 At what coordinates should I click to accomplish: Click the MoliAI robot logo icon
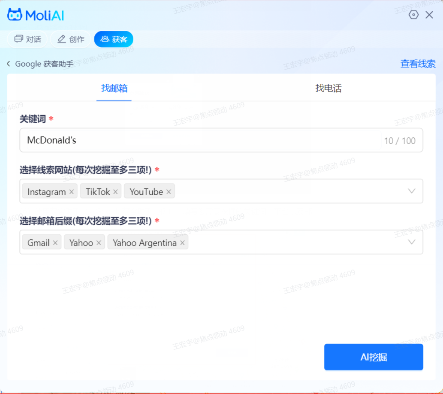(x=15, y=15)
